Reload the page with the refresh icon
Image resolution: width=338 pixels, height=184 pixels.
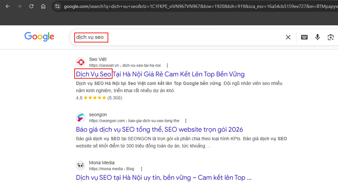click(x=31, y=7)
